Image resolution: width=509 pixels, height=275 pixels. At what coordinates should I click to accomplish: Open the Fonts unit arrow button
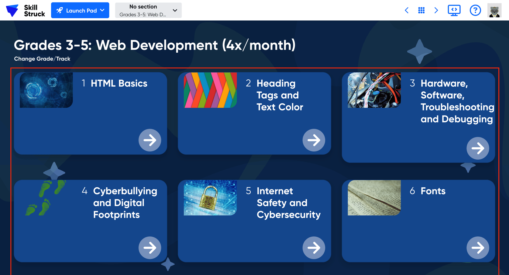click(x=478, y=248)
